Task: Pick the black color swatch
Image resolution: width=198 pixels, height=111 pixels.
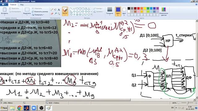Action: [129, 8]
